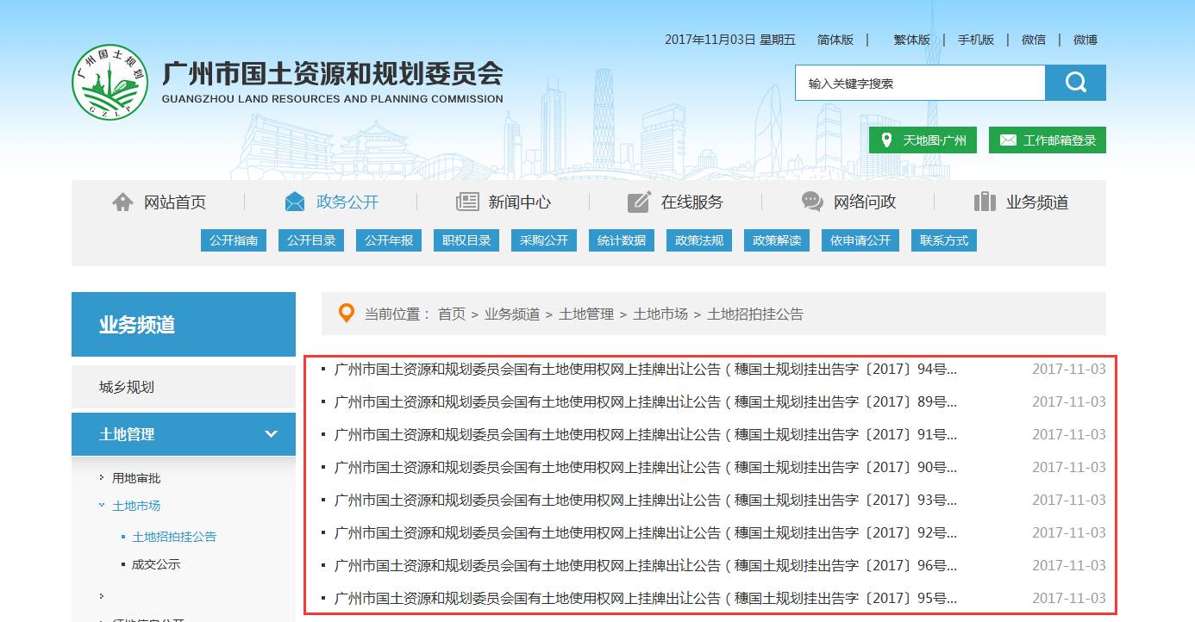
Task: Open the 工作邮箱登录 button
Action: pos(1048,140)
